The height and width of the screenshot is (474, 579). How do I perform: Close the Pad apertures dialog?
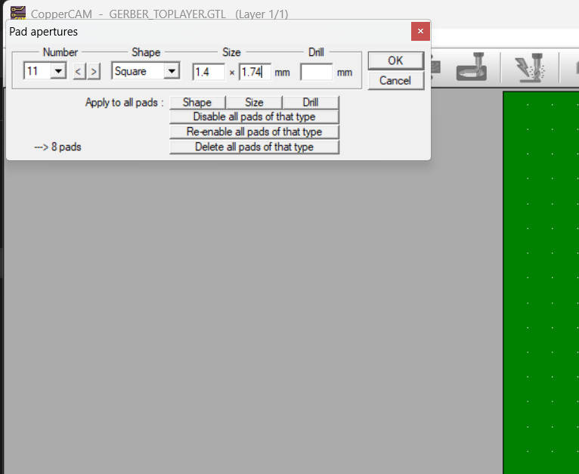pos(420,32)
